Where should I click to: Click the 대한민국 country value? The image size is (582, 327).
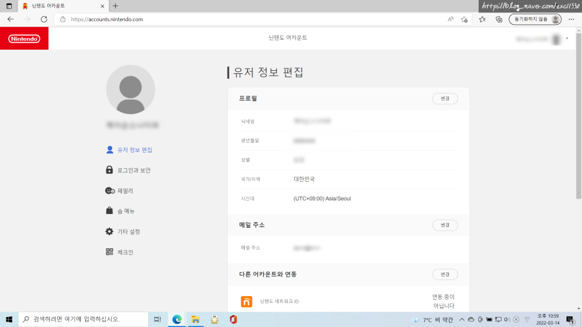304,179
